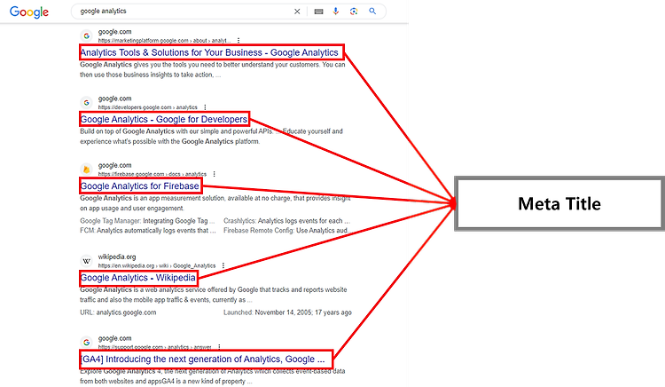
Task: Click the Google logo
Action: (x=29, y=12)
